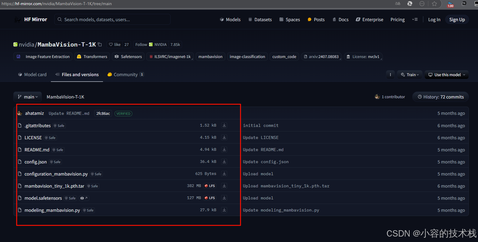Download the .gitattributes file
Image resolution: width=478 pixels, height=242 pixels.
[x=224, y=125]
